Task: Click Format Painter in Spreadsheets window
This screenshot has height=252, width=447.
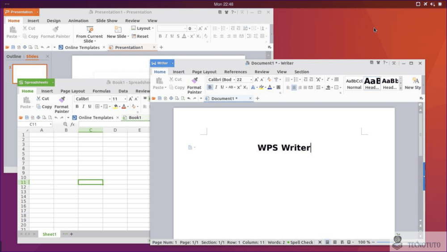Action: tap(62, 105)
